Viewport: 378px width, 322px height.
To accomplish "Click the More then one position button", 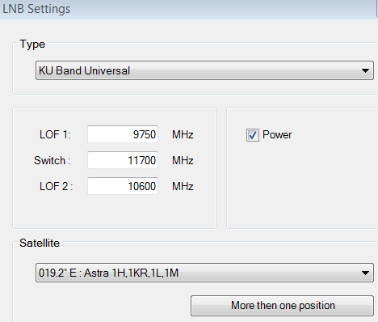I will click(x=283, y=306).
